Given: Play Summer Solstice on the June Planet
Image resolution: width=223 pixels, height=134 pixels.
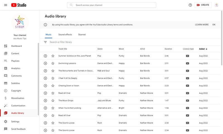Looking at the screenshot, I should click(45, 56).
